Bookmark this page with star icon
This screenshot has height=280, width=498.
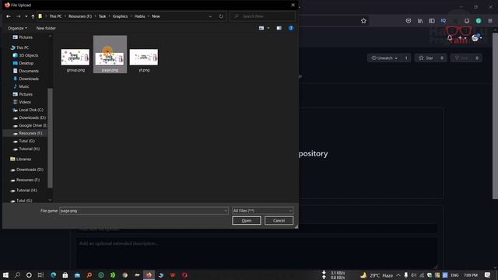coord(363,21)
